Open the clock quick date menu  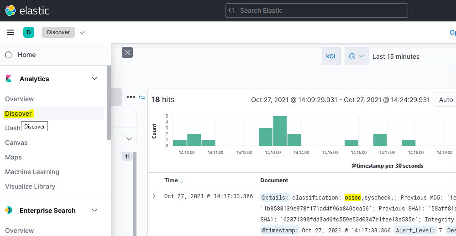356,56
